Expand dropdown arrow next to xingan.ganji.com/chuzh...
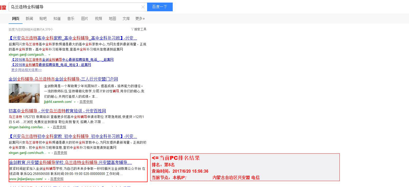Image resolution: width=409 pixels, height=187 pixels. tap(49, 153)
